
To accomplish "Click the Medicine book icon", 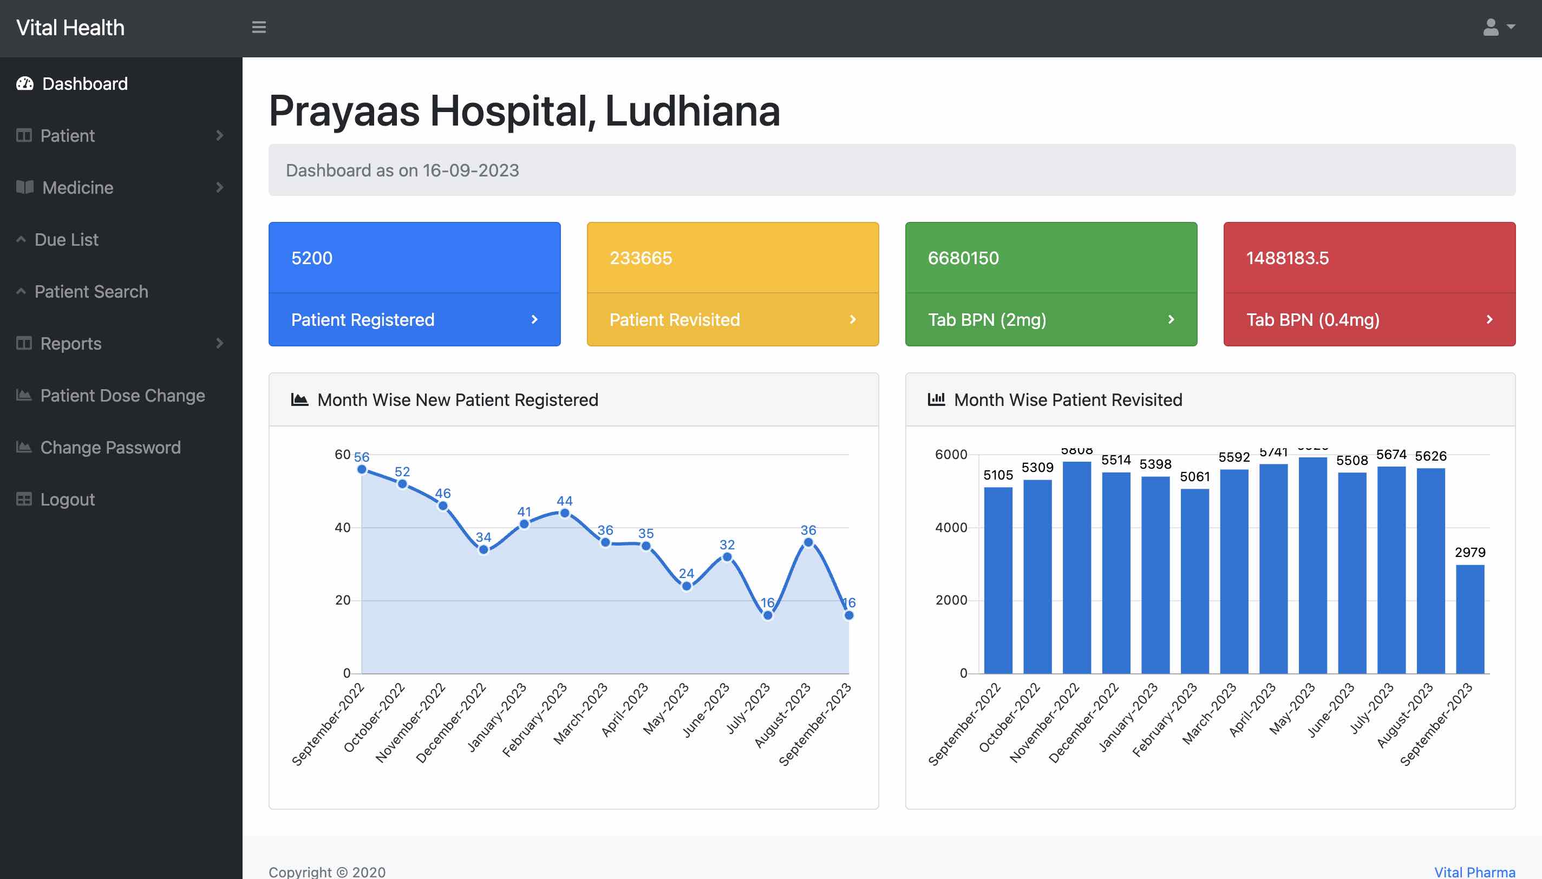I will point(25,187).
